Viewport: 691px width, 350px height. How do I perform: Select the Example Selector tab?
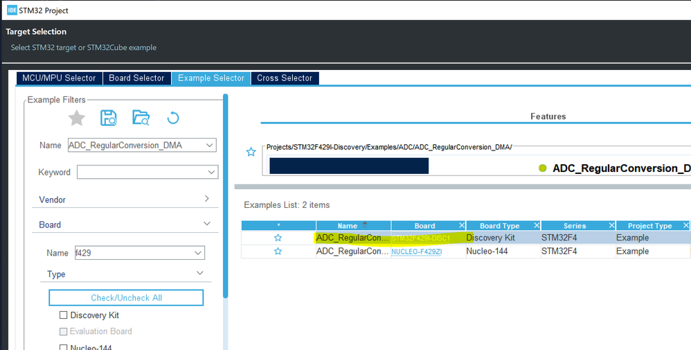(211, 78)
